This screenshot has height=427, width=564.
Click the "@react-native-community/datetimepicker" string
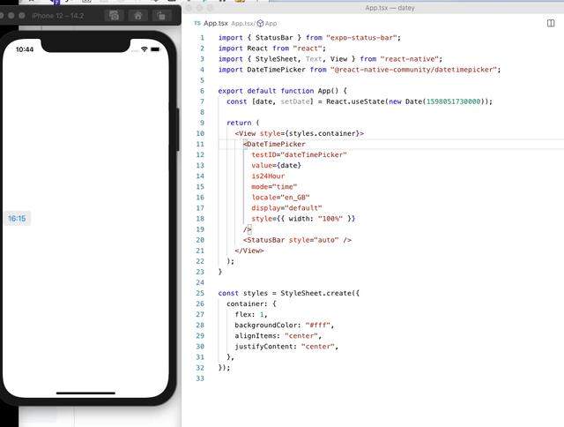tap(413, 70)
